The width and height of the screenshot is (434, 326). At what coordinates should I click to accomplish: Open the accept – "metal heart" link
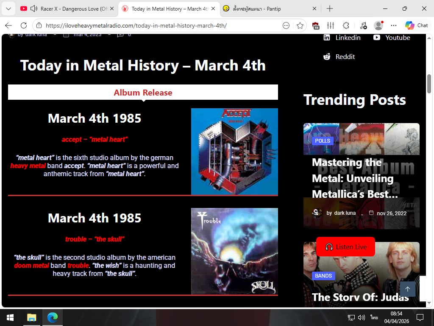click(95, 139)
